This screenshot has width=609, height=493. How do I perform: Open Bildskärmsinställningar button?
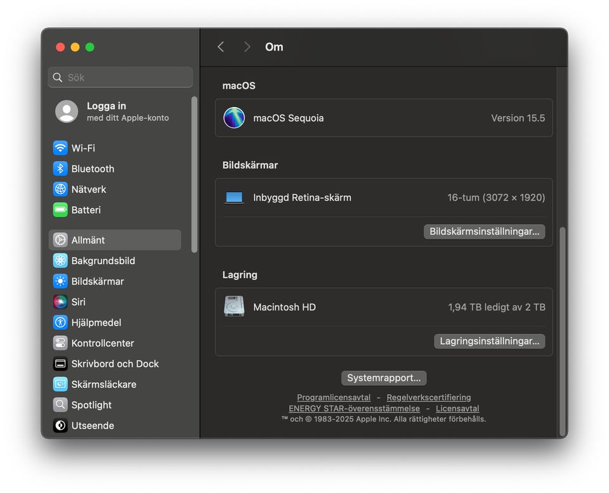(x=484, y=231)
